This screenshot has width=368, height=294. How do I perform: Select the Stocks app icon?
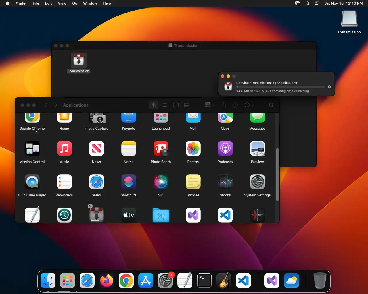coord(225,182)
